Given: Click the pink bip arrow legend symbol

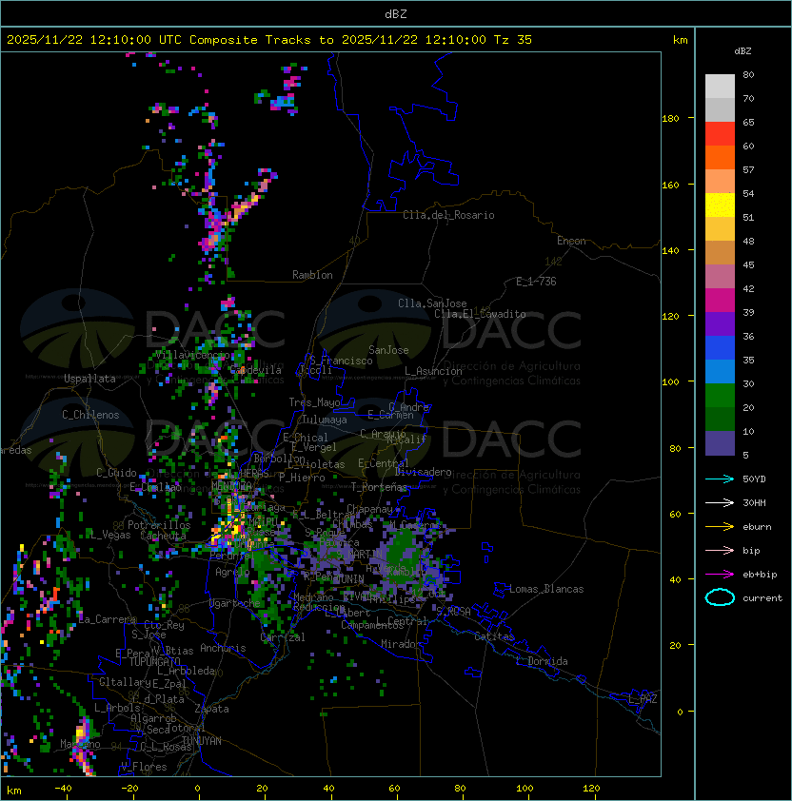Looking at the screenshot, I should tap(720, 550).
